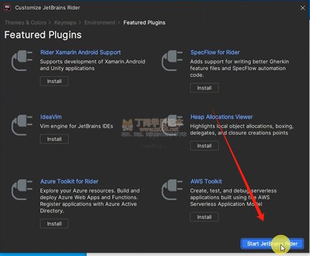Return to the Environment step
This screenshot has width=310, height=256.
tap(100, 23)
